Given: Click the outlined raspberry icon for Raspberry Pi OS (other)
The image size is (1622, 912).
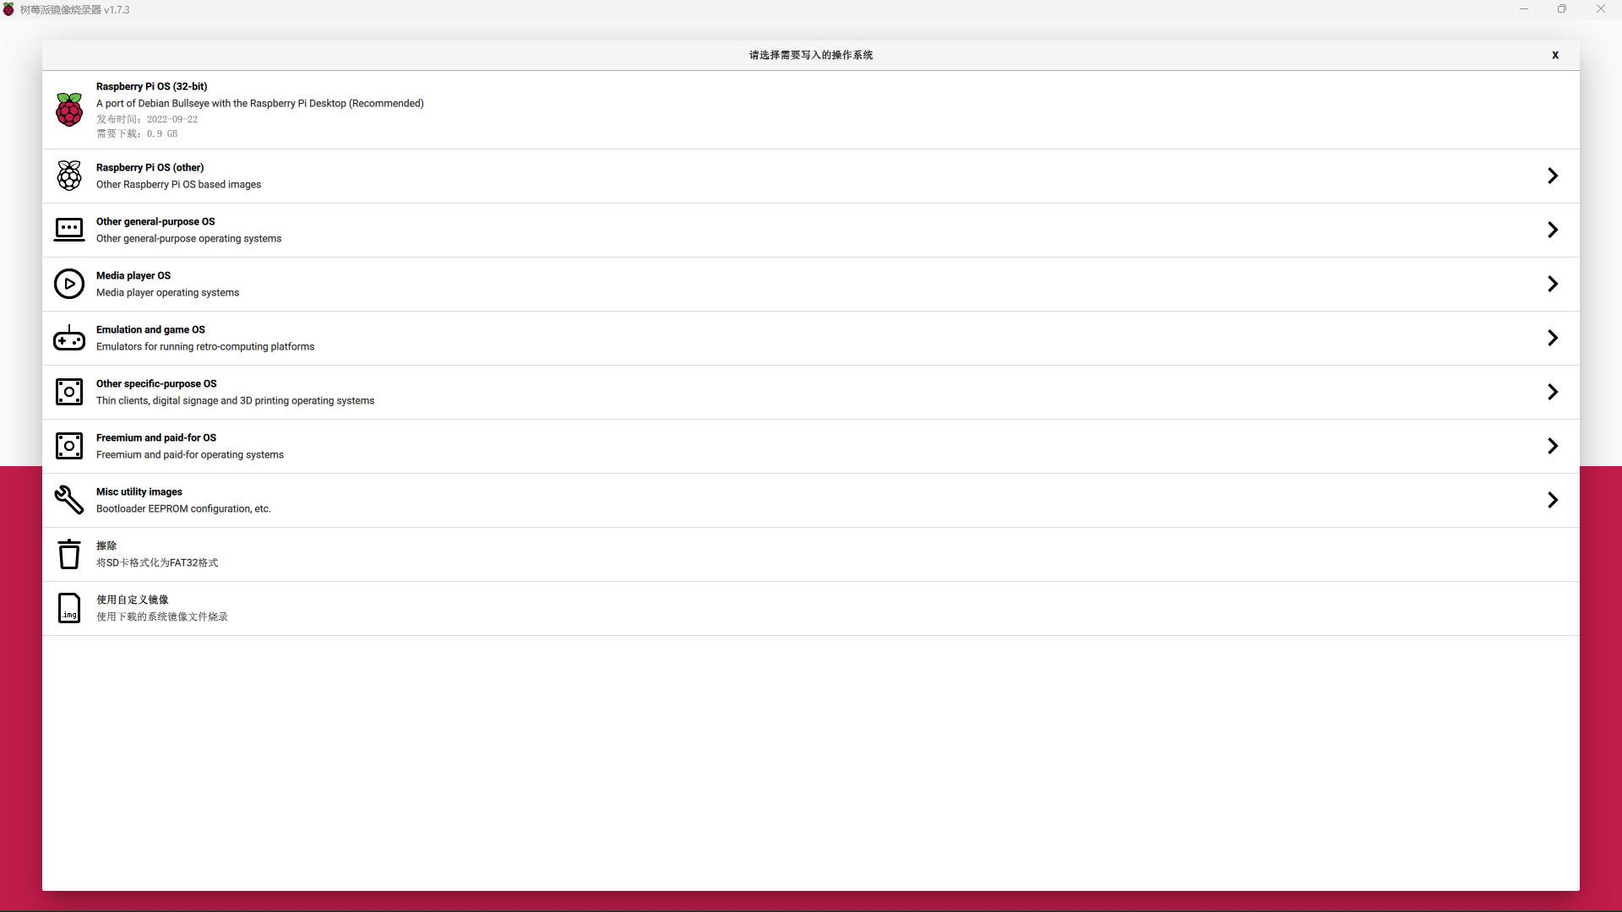Looking at the screenshot, I should point(69,176).
